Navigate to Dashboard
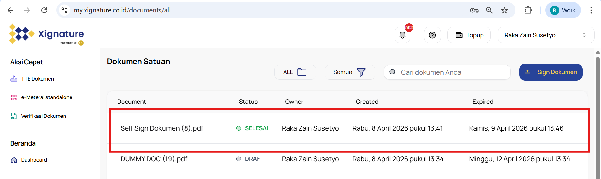 (34, 160)
